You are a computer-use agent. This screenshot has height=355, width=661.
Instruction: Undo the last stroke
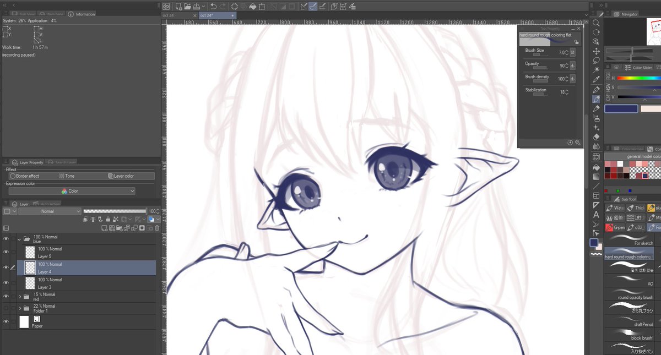pyautogui.click(x=213, y=7)
